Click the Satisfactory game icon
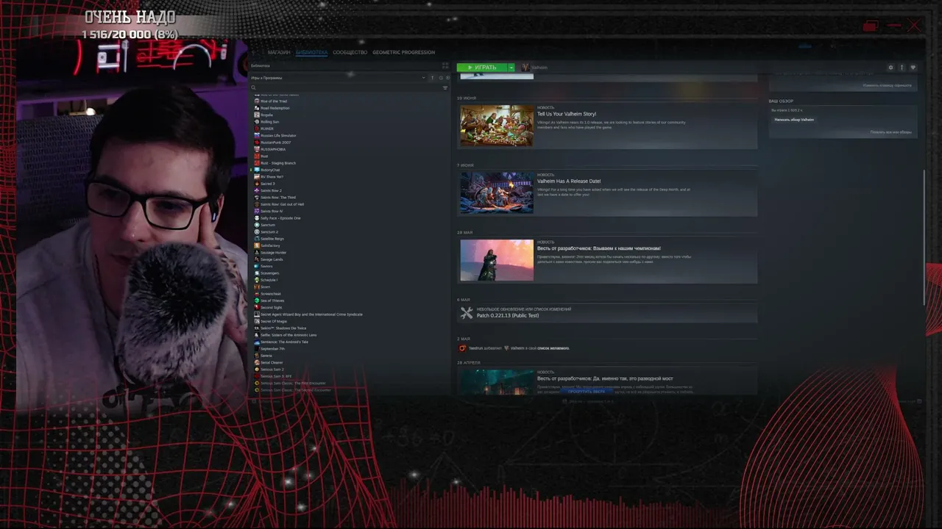The image size is (942, 529). pos(257,245)
